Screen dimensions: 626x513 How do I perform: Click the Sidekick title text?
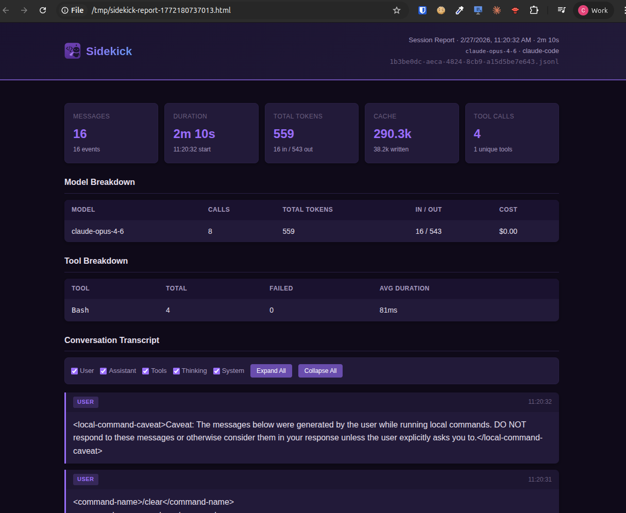click(x=109, y=51)
